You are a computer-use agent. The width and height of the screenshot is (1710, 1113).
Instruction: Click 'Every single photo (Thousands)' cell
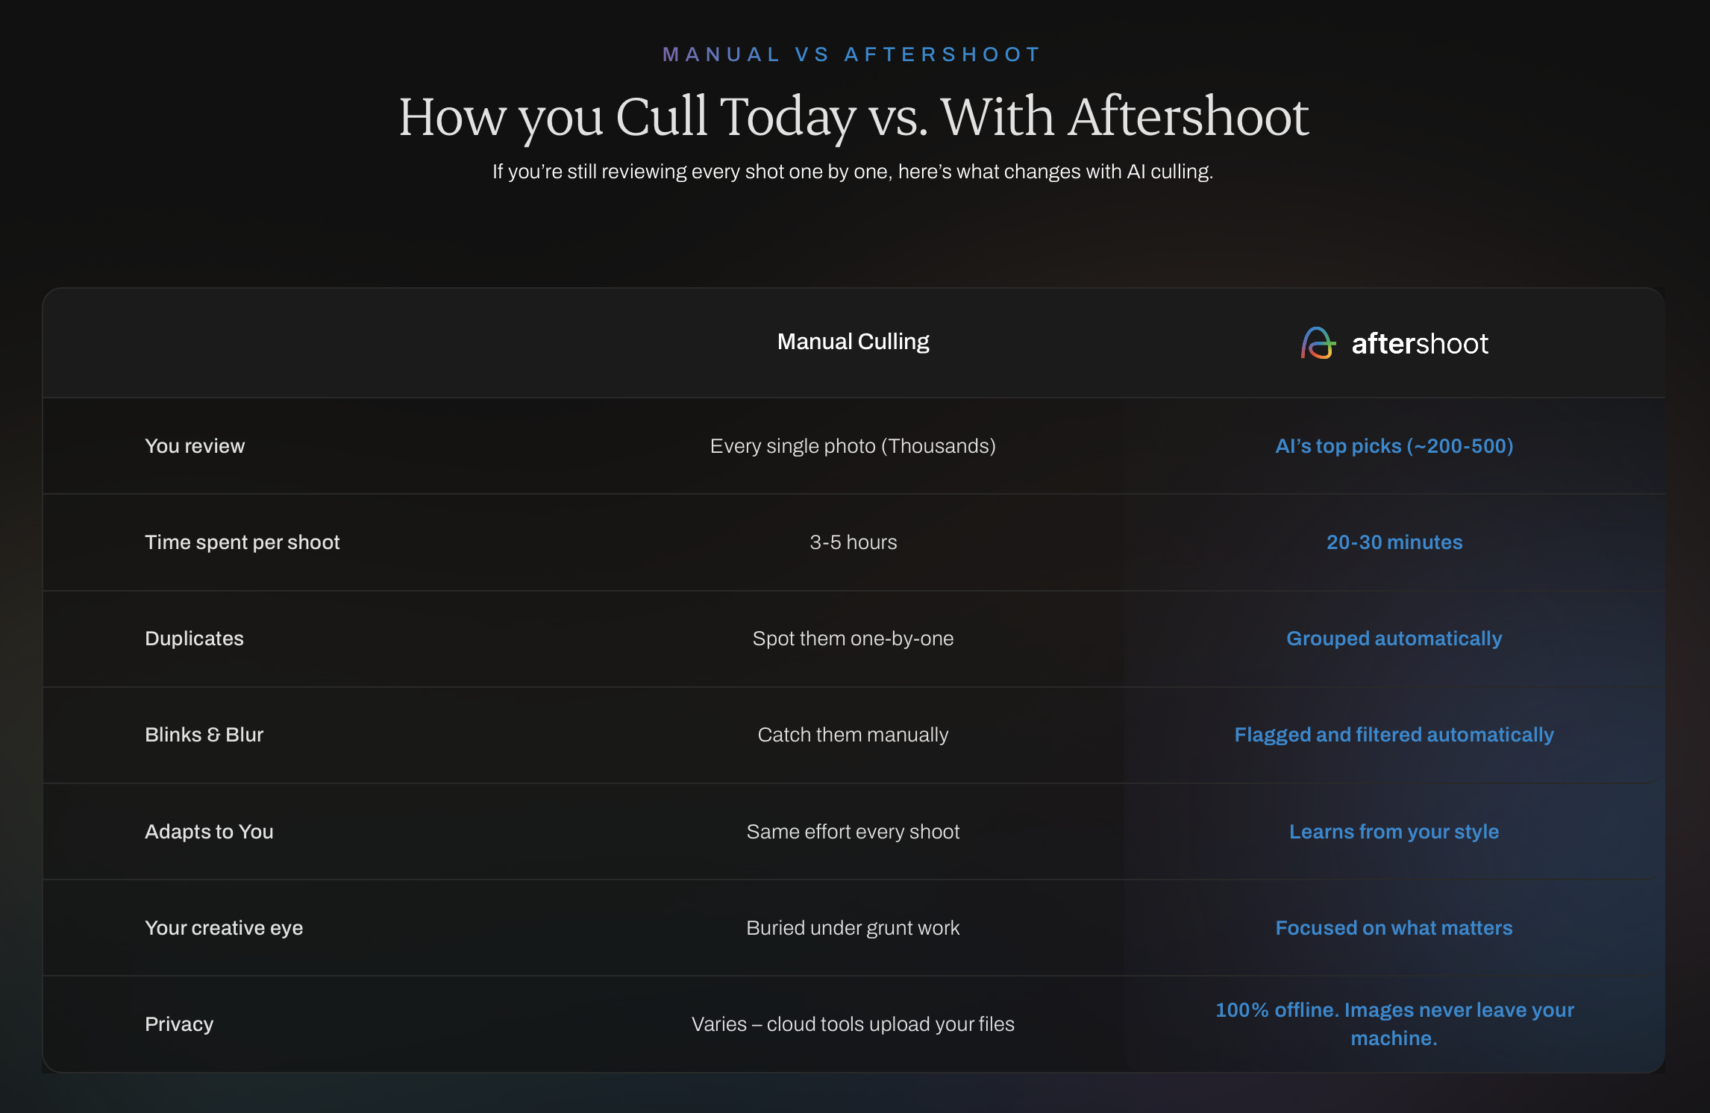[853, 446]
